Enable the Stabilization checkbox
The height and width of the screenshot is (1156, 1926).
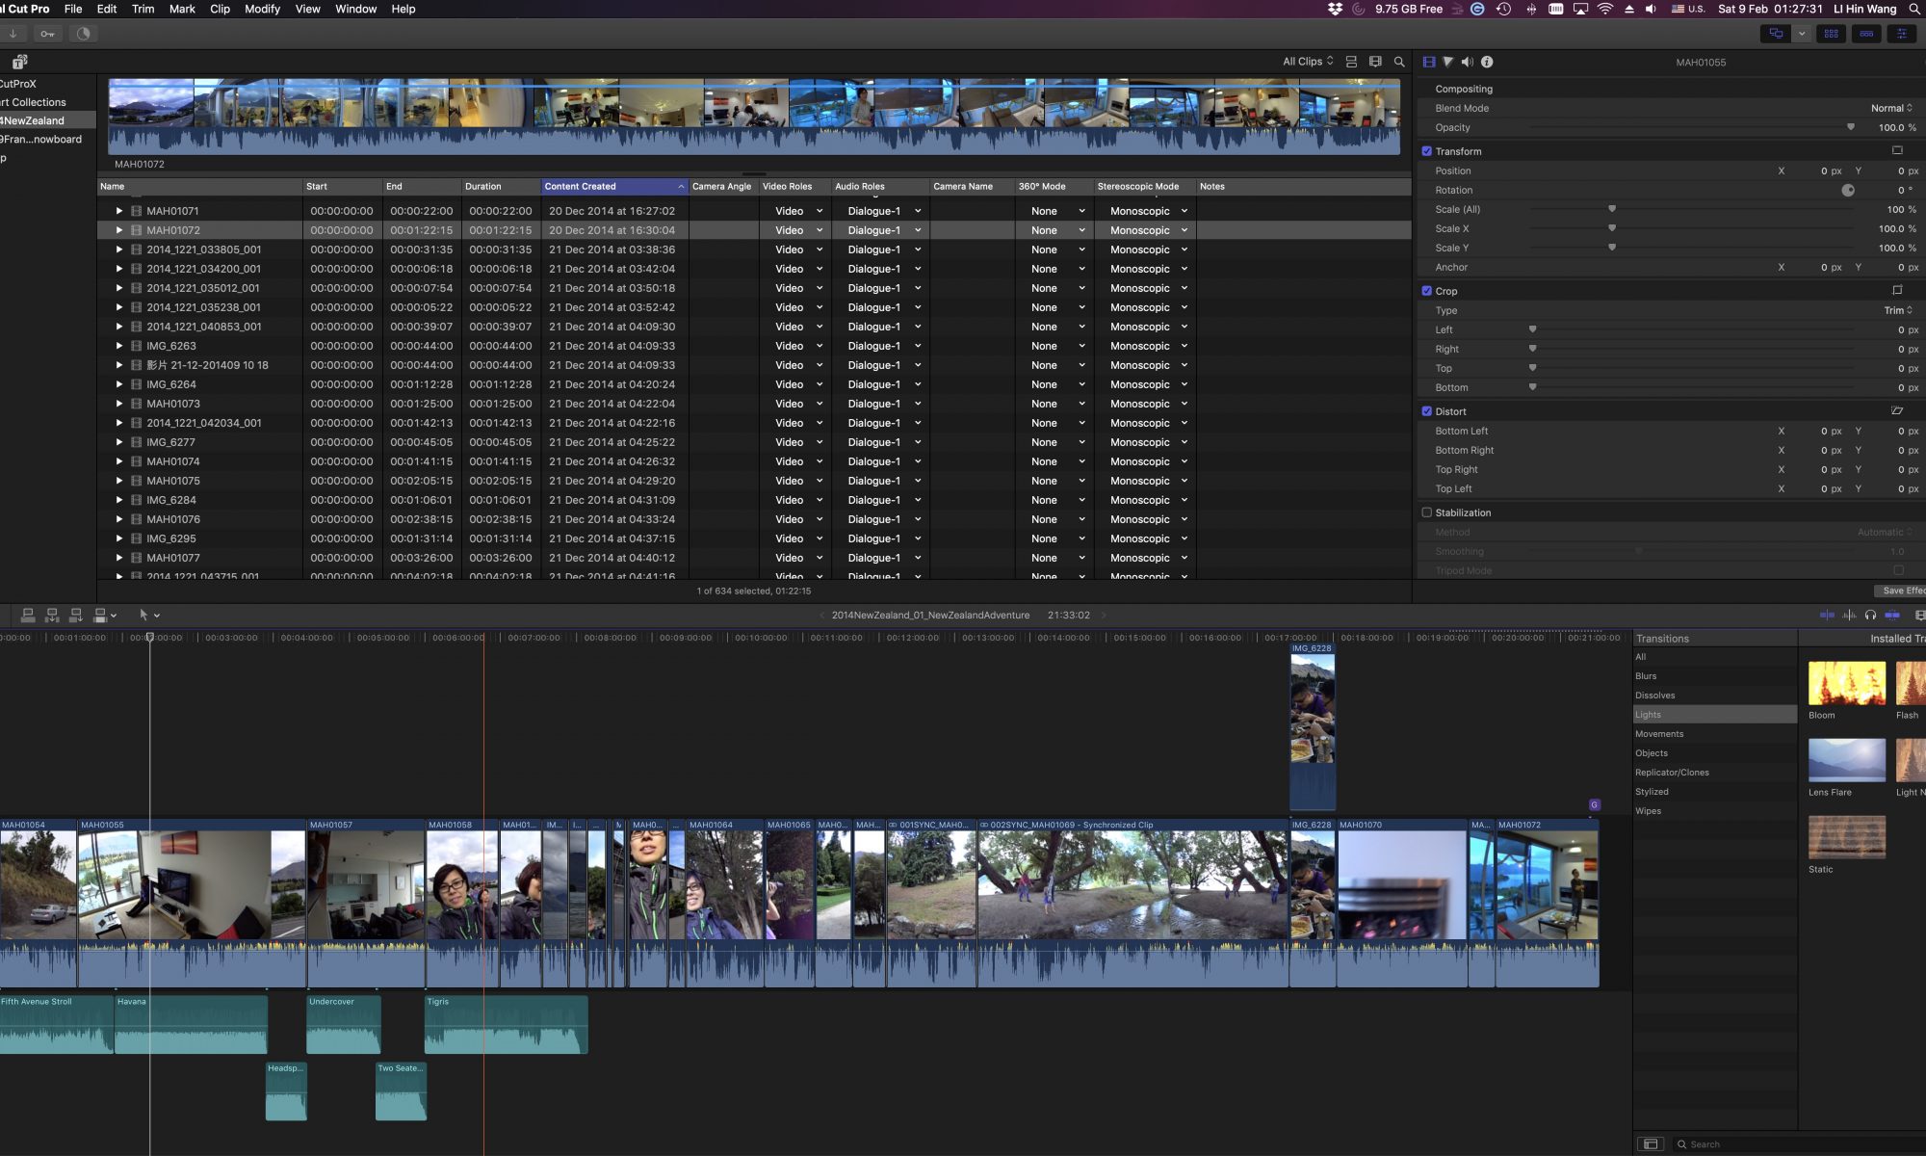(x=1427, y=512)
